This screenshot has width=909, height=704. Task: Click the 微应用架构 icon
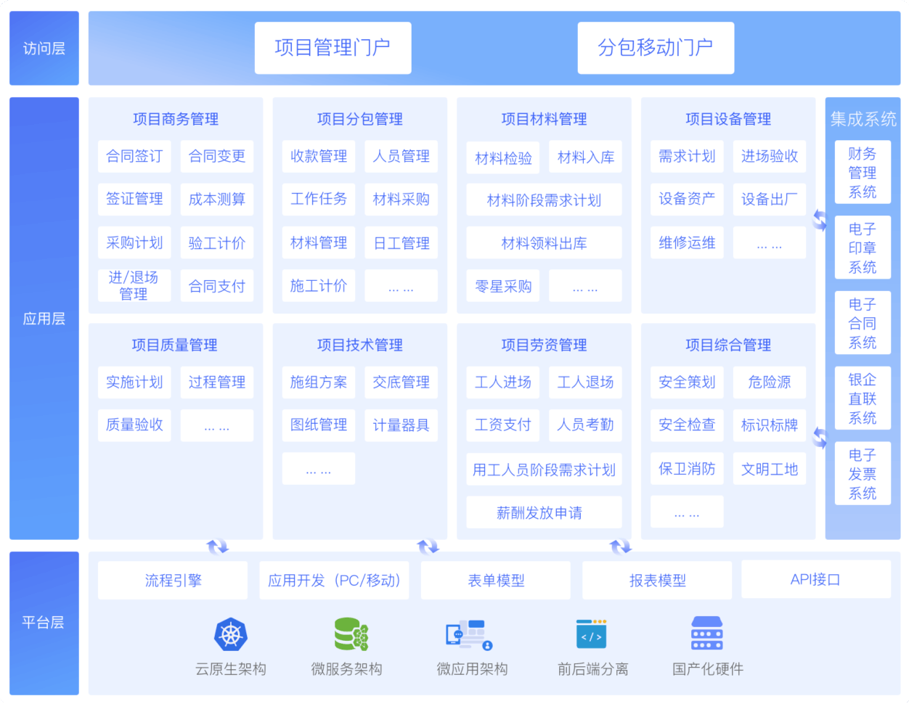tap(469, 635)
